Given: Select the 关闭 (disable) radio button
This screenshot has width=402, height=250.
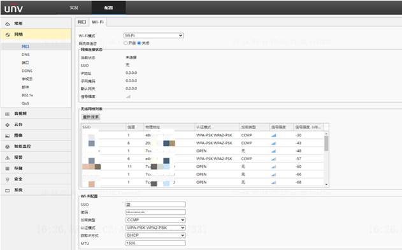Looking at the screenshot, I should pos(140,43).
